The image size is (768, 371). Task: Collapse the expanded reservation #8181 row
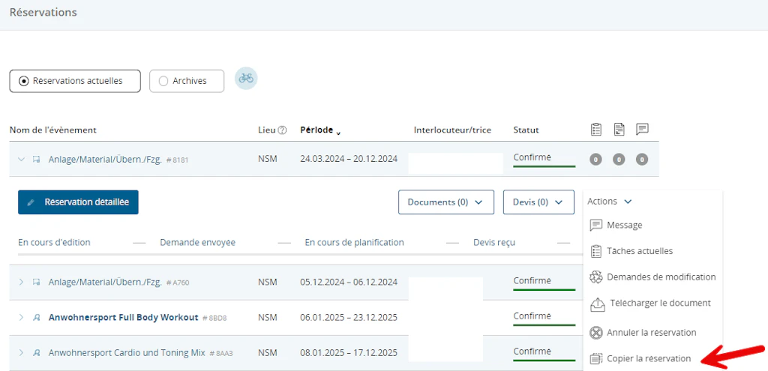(x=21, y=160)
